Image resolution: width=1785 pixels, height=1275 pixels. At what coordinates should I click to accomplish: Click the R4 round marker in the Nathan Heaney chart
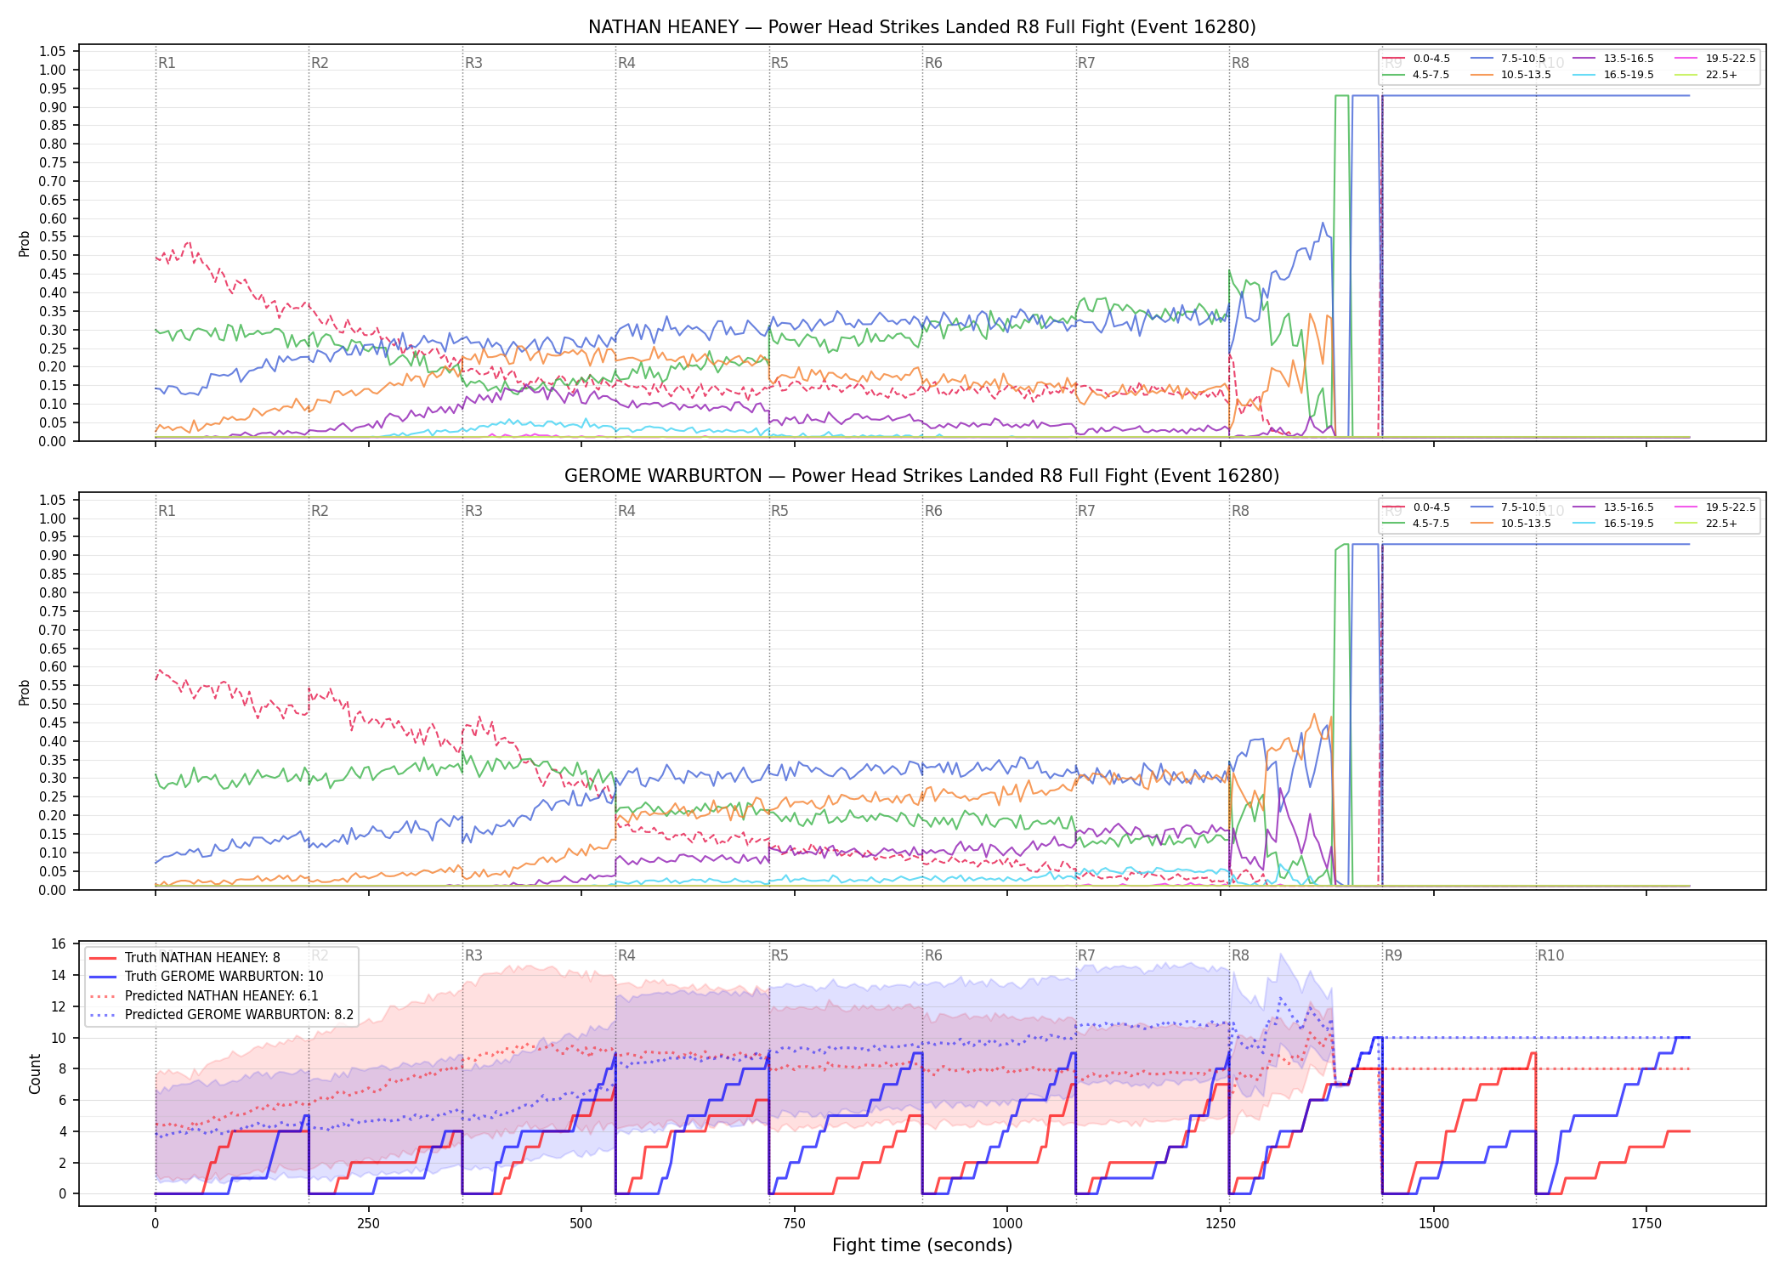626,63
